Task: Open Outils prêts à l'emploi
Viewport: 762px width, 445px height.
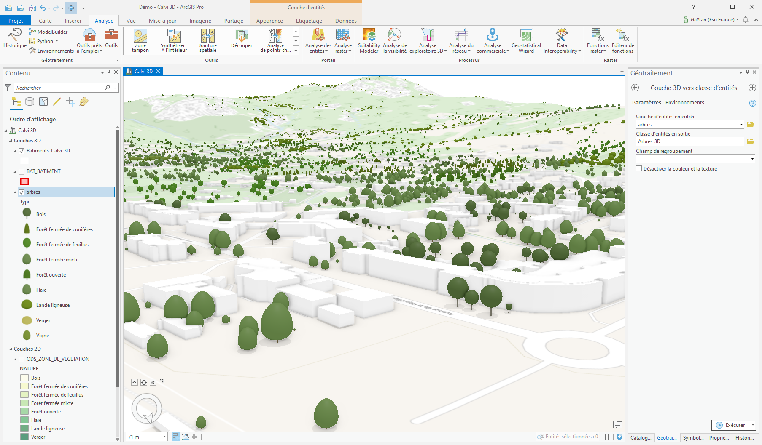Action: pos(89,40)
